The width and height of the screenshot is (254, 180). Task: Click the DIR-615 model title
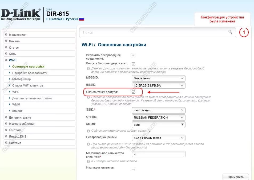[x=58, y=14]
